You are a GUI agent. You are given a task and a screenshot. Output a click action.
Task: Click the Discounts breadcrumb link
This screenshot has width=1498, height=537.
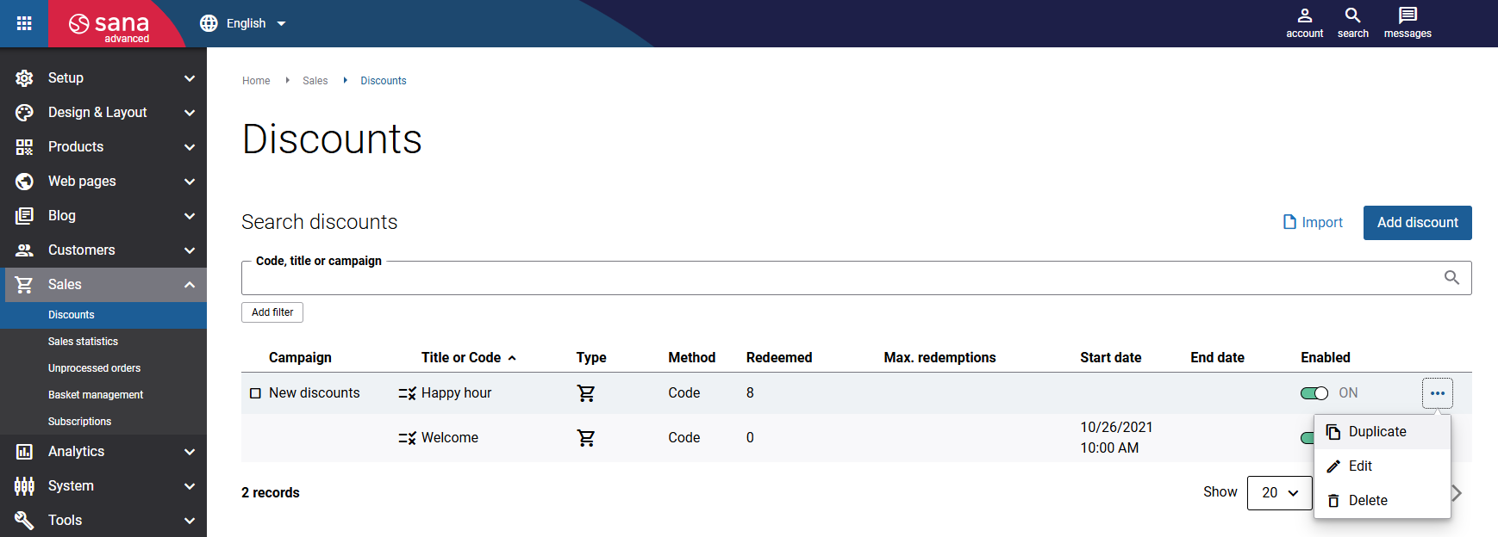[384, 81]
